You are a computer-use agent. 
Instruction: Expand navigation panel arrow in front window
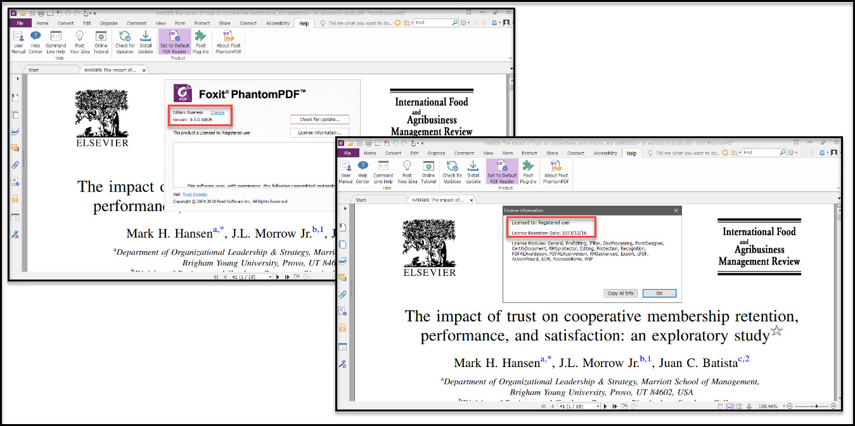click(x=345, y=209)
